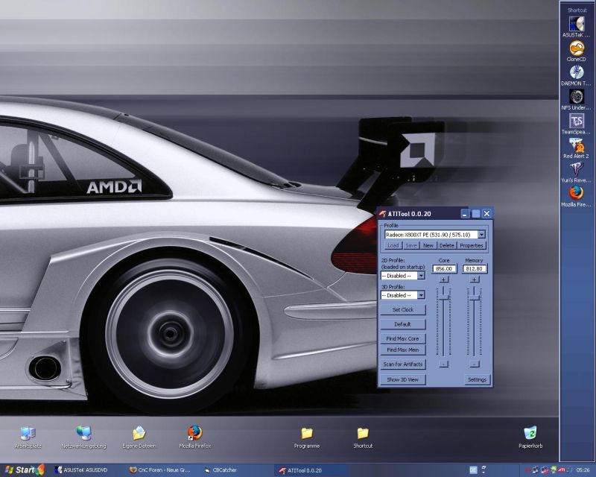Decrease Core clock with minus button
Image resolution: width=596 pixels, height=477 pixels.
click(443, 364)
